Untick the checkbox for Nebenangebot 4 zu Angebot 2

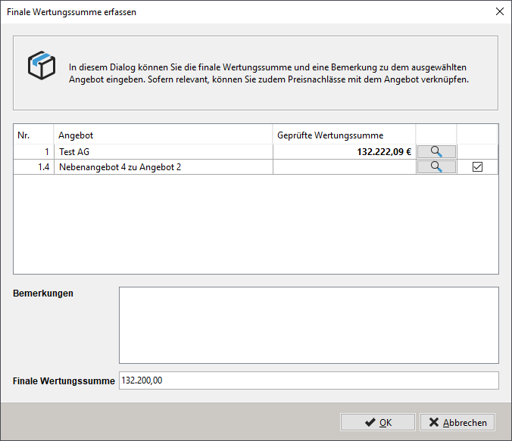(477, 166)
